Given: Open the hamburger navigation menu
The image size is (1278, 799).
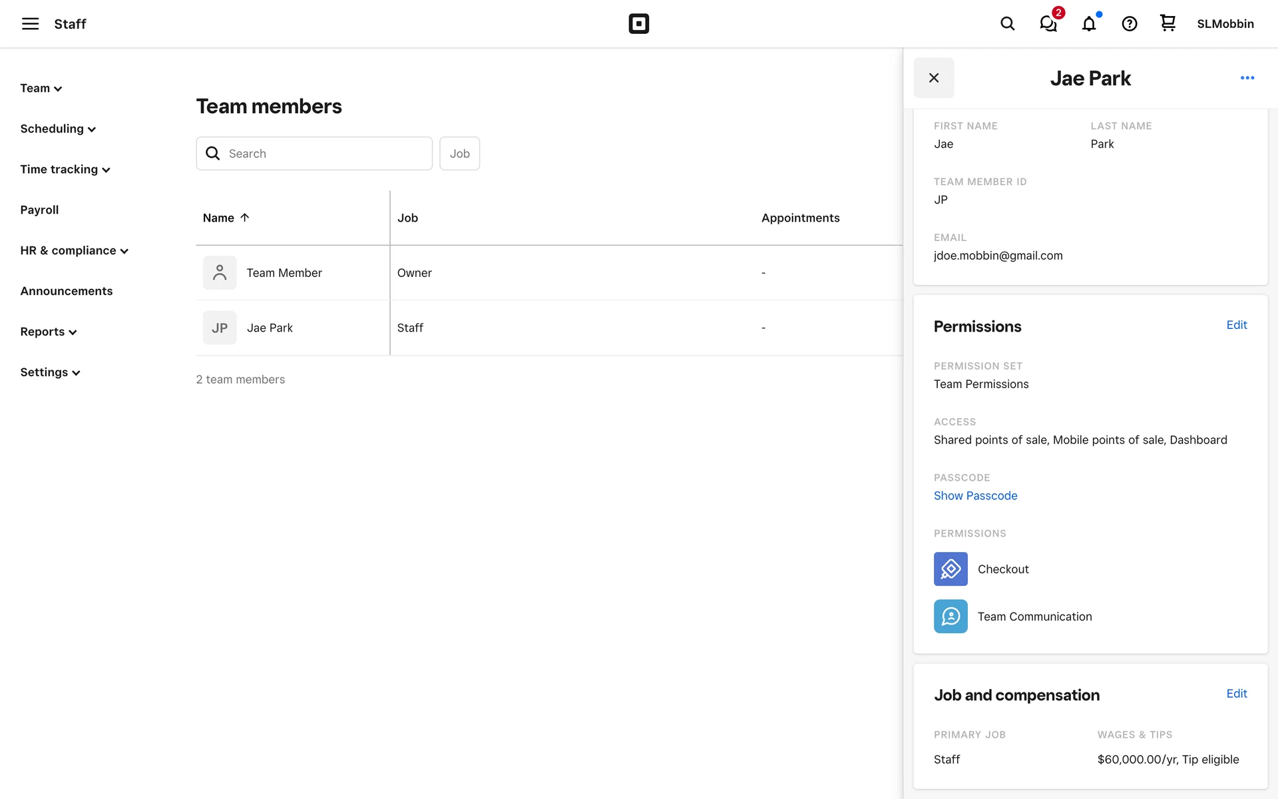Looking at the screenshot, I should click(x=30, y=24).
